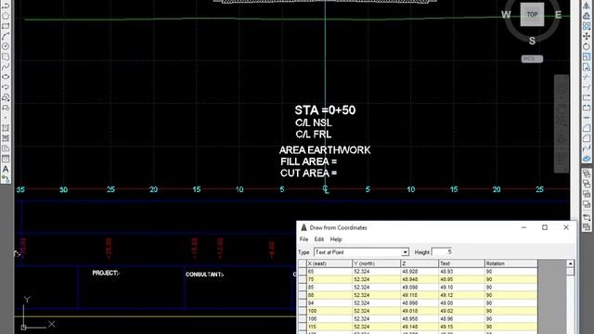Click the W direction on ViewCube compass
Screen dimensions: 594x334
click(506, 15)
